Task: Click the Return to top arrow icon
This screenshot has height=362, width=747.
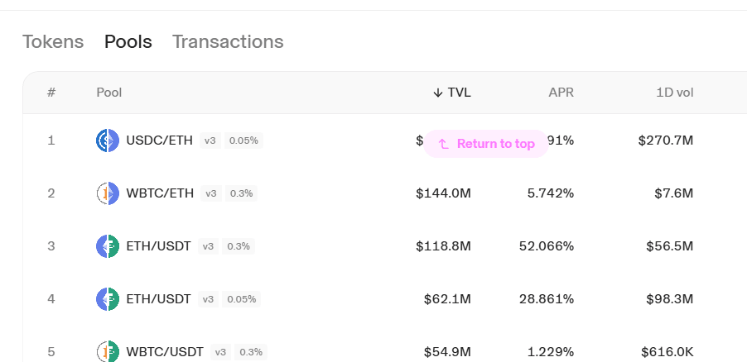Action: pos(444,144)
